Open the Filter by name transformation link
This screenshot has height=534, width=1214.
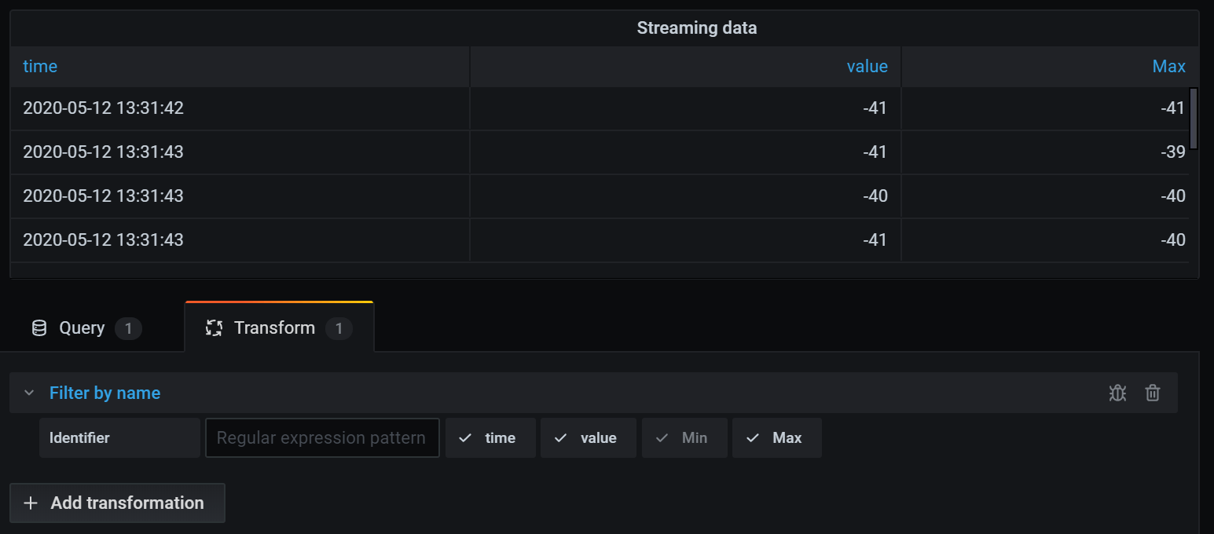[x=105, y=392]
